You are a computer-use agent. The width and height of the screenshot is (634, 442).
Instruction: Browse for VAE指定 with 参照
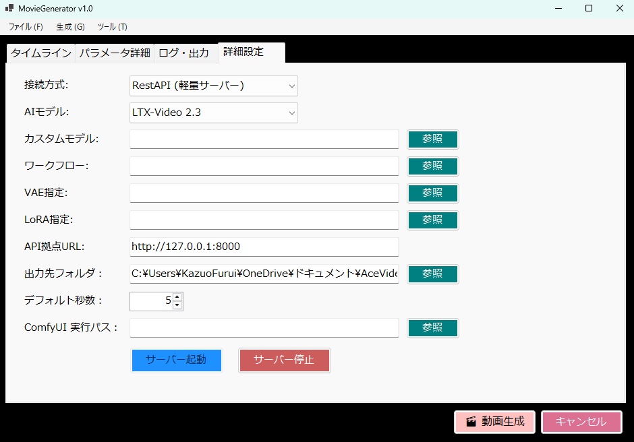[x=432, y=193]
